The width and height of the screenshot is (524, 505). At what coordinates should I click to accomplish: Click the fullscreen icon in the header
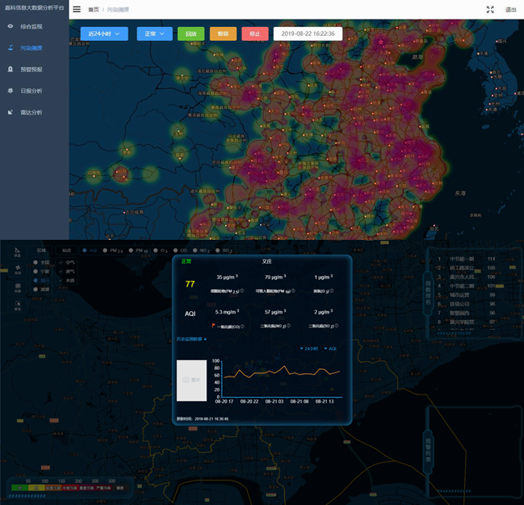click(490, 9)
